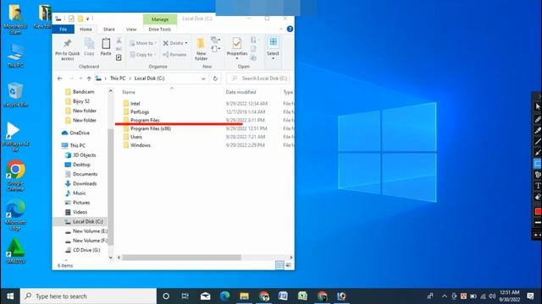This screenshot has width=542, height=304.
Task: Select the Program Files (x86) folder
Action: click(151, 128)
